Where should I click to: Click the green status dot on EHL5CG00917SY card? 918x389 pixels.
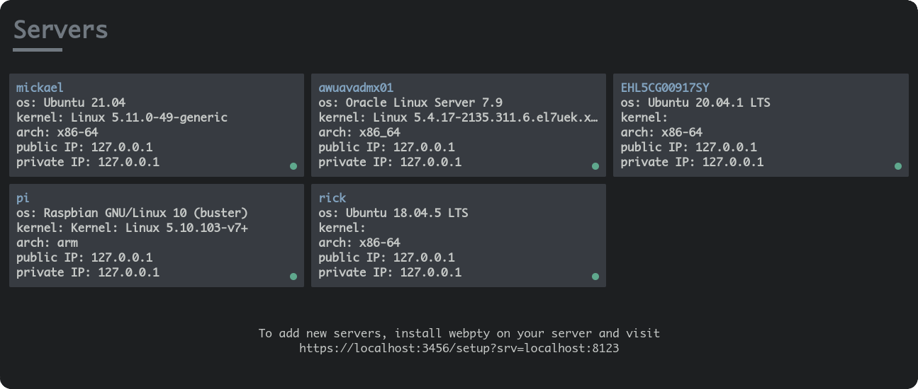[x=898, y=166]
